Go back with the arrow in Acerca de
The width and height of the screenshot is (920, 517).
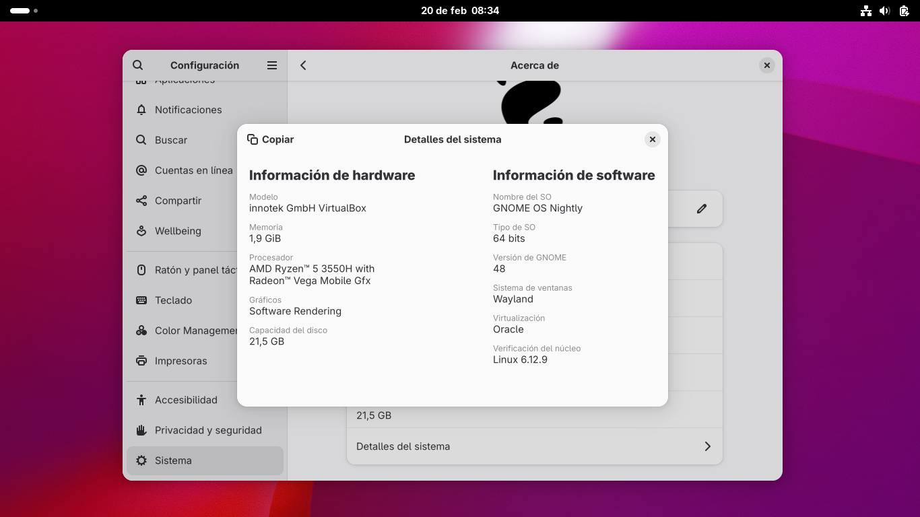[303, 65]
